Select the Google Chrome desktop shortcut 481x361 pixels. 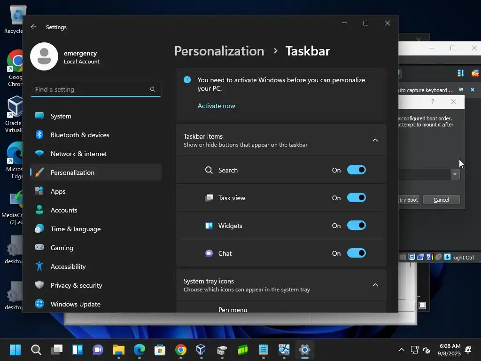pos(14,68)
